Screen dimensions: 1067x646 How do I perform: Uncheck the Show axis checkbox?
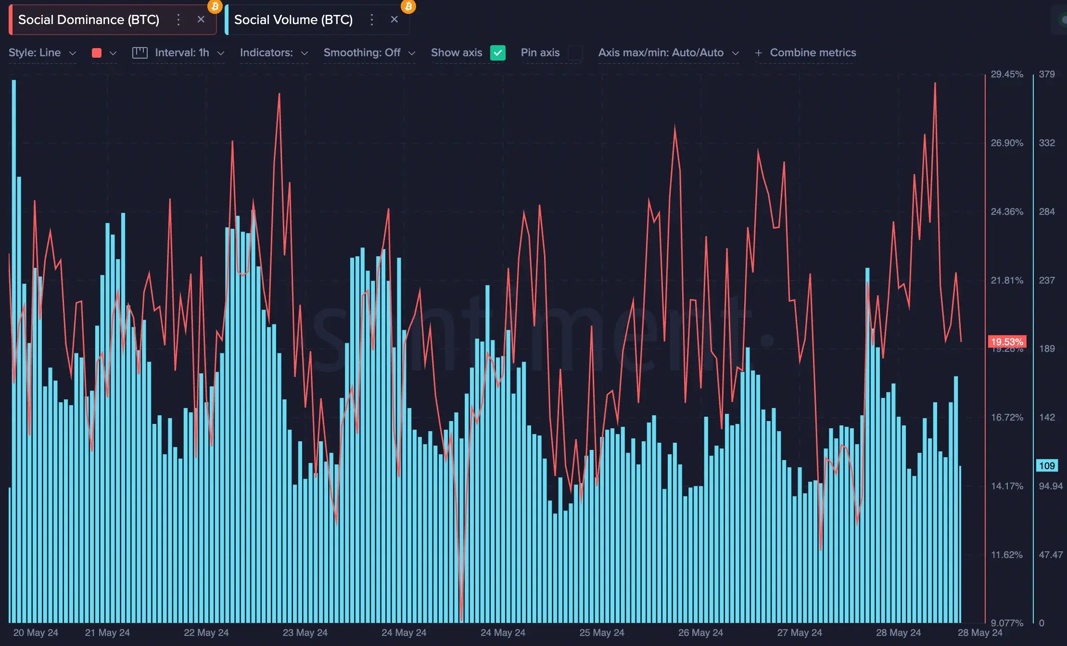pos(498,53)
